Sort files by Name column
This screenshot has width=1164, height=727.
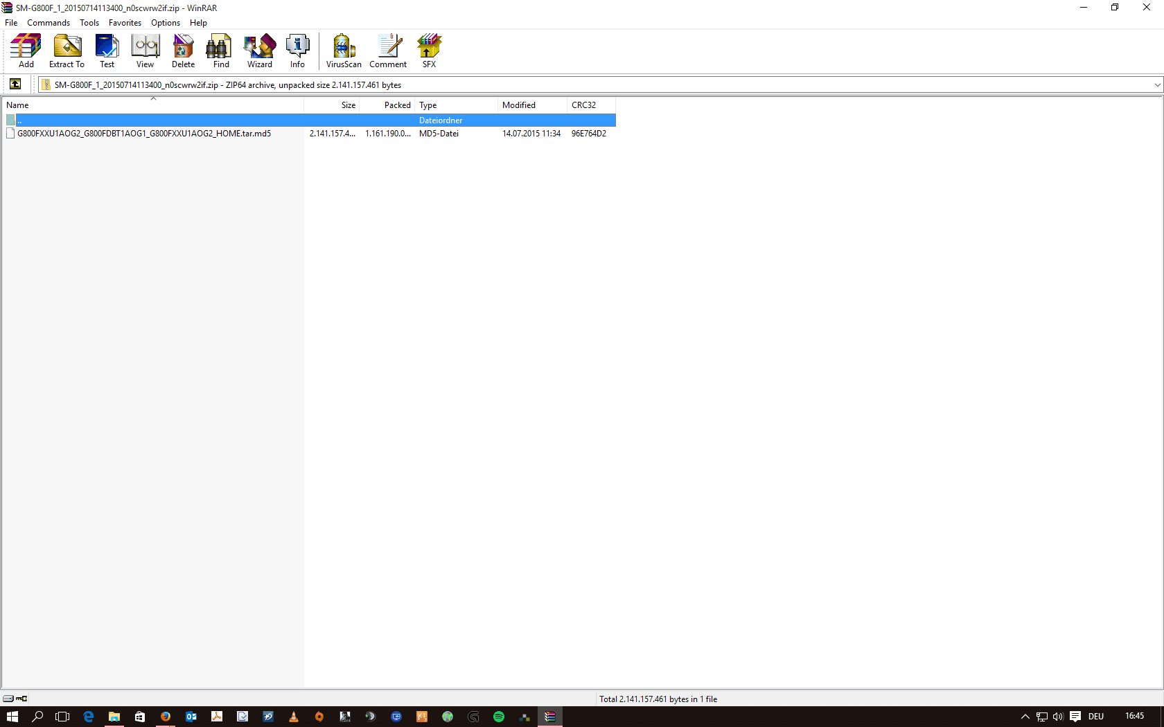tap(152, 105)
